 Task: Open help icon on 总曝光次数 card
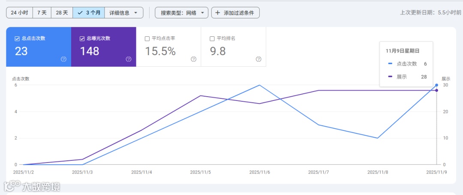coord(129,59)
